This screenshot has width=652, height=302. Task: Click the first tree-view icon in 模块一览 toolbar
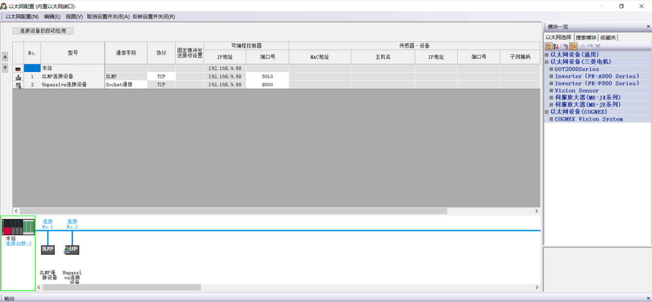tap(549, 46)
